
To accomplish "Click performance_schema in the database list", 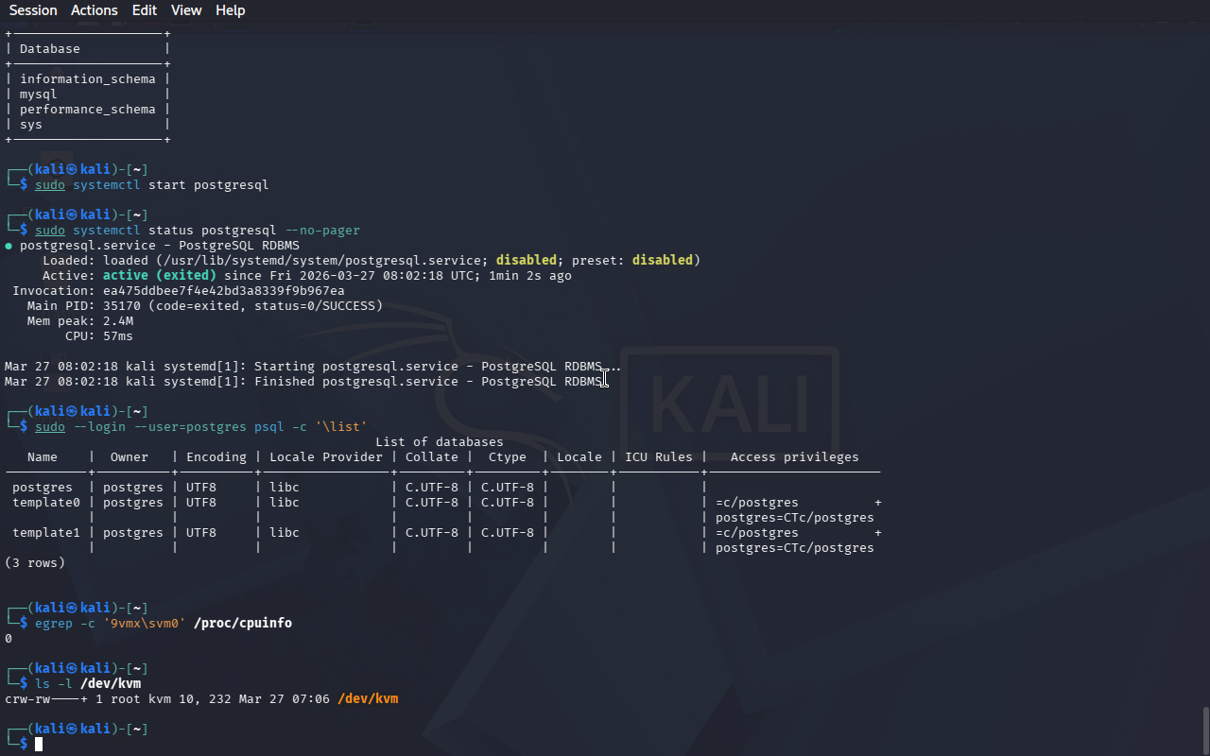I will (87, 110).
